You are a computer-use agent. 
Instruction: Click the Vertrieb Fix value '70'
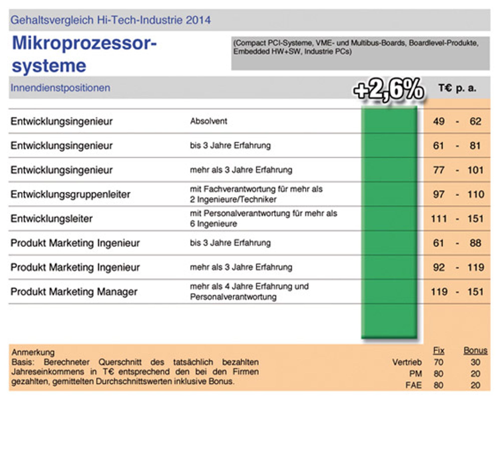439,362
